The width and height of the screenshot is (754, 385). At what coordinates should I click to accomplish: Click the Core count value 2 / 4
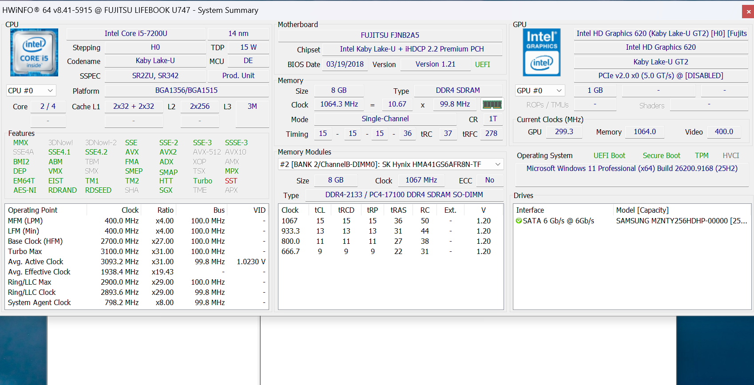click(48, 107)
